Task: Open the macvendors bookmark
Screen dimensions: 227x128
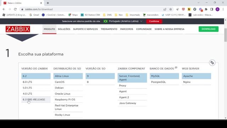Action: click(151, 15)
